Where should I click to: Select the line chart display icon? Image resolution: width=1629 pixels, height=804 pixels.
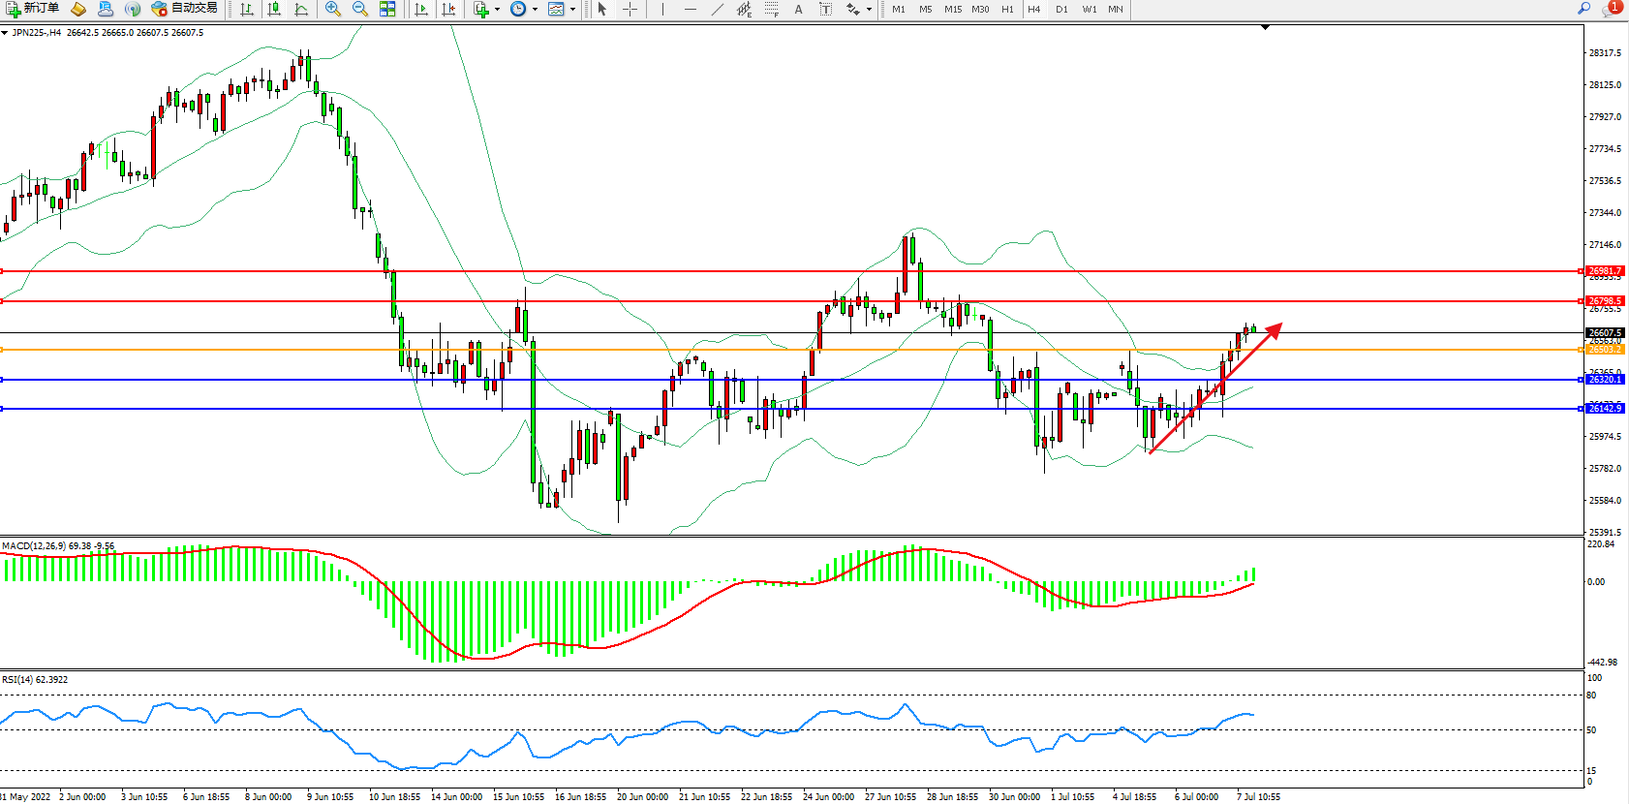pos(302,9)
